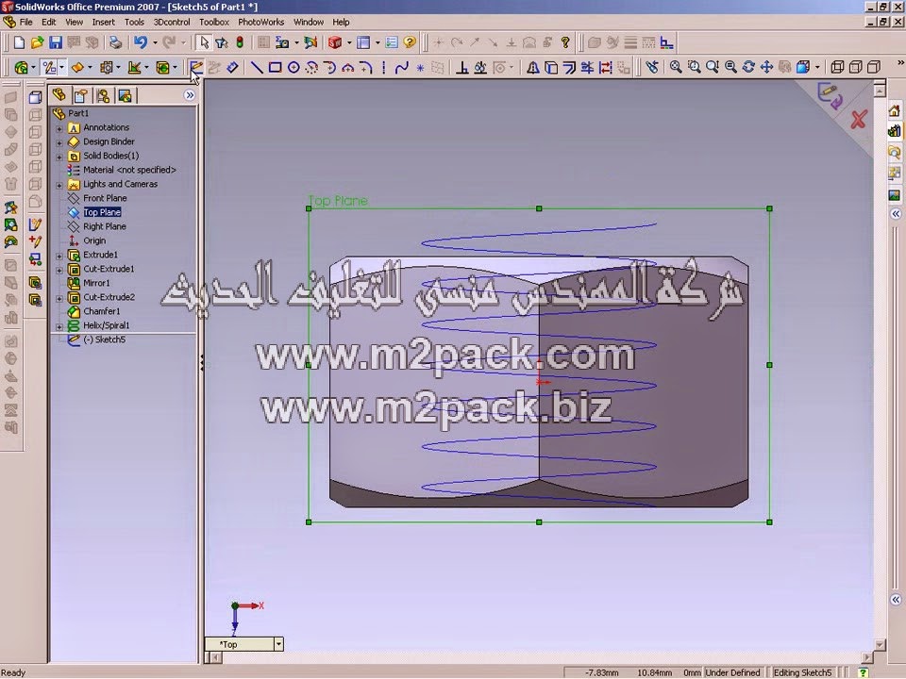Switch to Wireframe display style
The width and height of the screenshot is (906, 679).
click(837, 67)
